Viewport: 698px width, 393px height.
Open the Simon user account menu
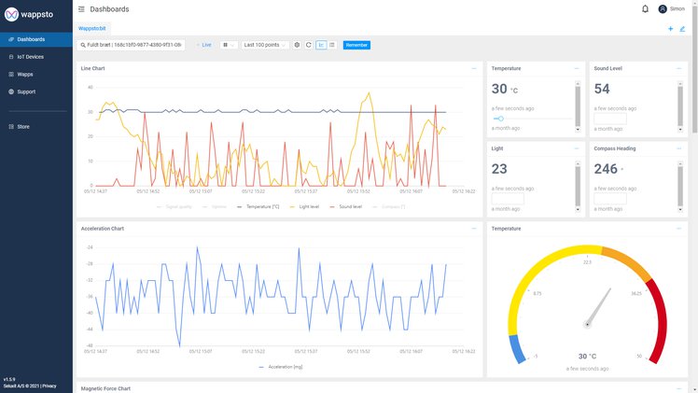coord(671,9)
